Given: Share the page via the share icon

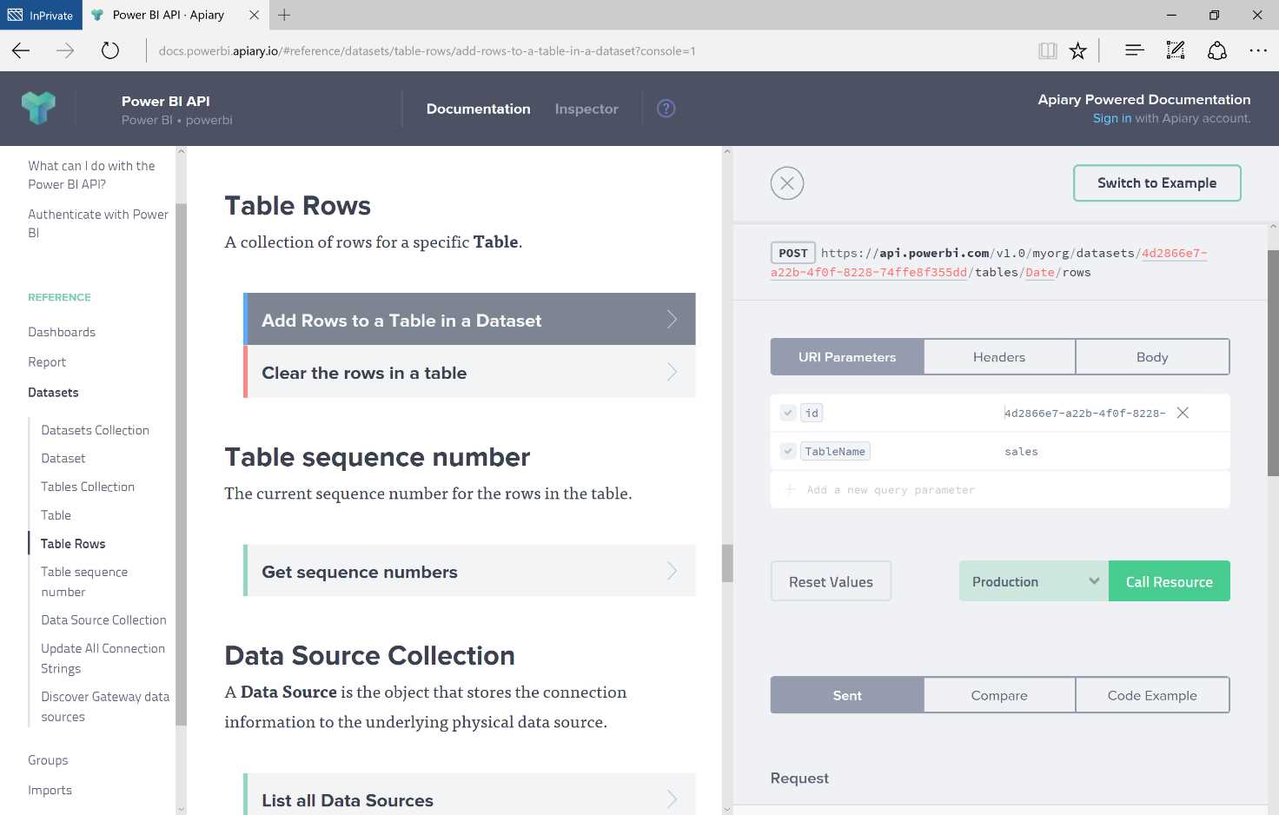Looking at the screenshot, I should (x=1216, y=50).
